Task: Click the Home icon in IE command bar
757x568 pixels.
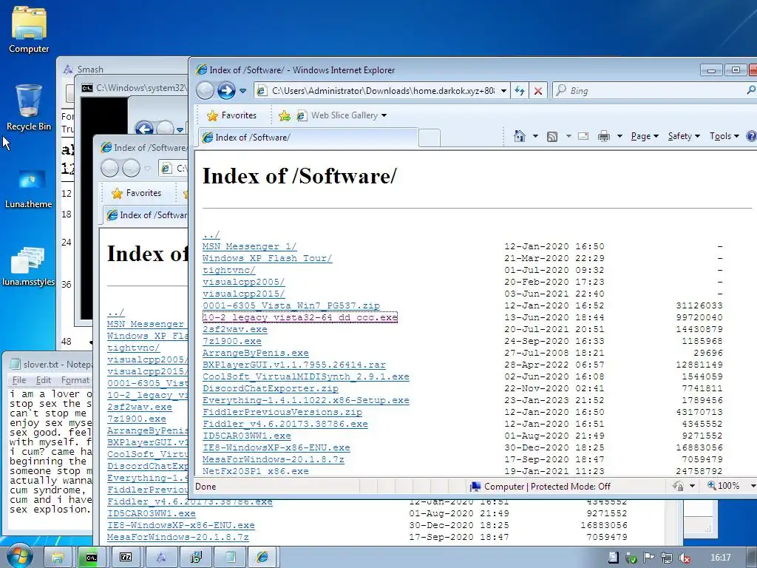Action: pyautogui.click(x=520, y=136)
